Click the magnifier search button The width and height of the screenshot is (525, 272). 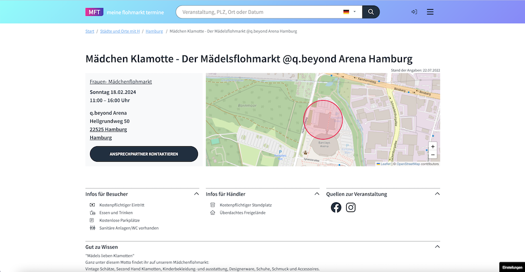click(x=371, y=12)
